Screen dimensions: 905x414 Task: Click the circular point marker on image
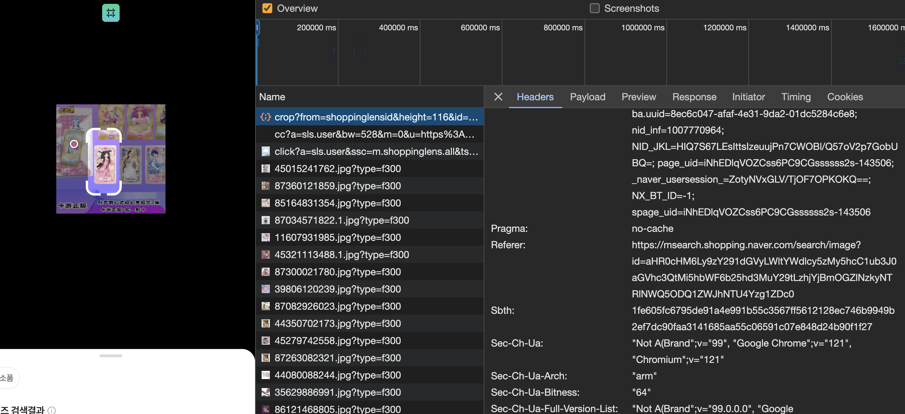point(74,144)
